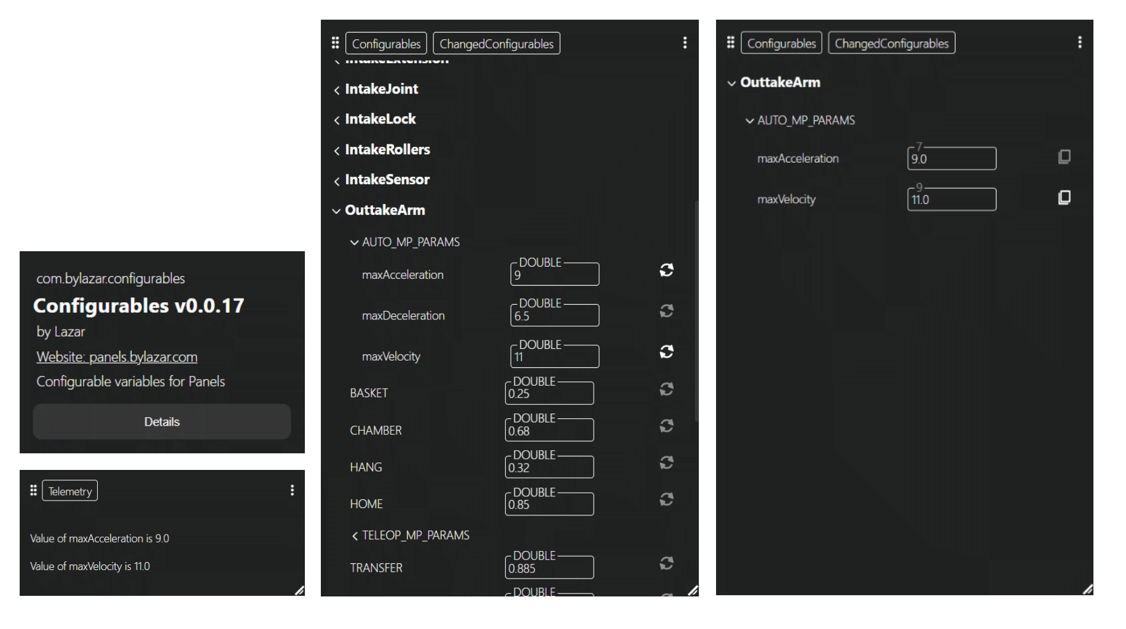Click the 'Configurable variables for Panels' description
Viewport: 1126px width, 629px height.
click(130, 381)
